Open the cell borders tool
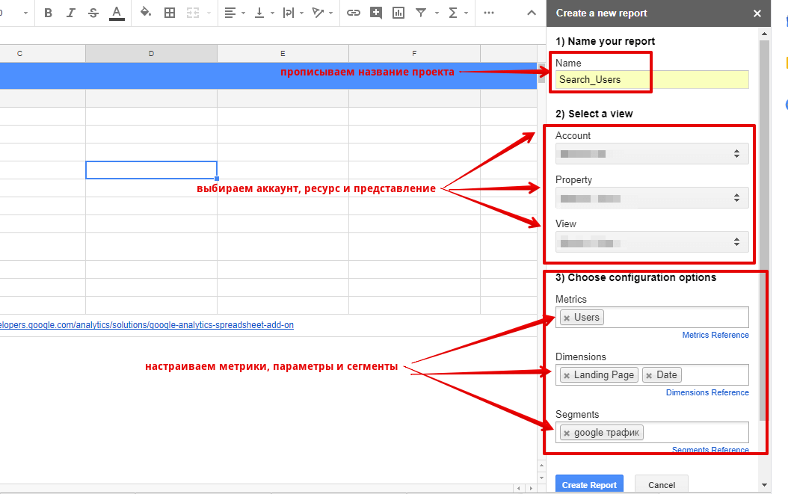 (170, 13)
